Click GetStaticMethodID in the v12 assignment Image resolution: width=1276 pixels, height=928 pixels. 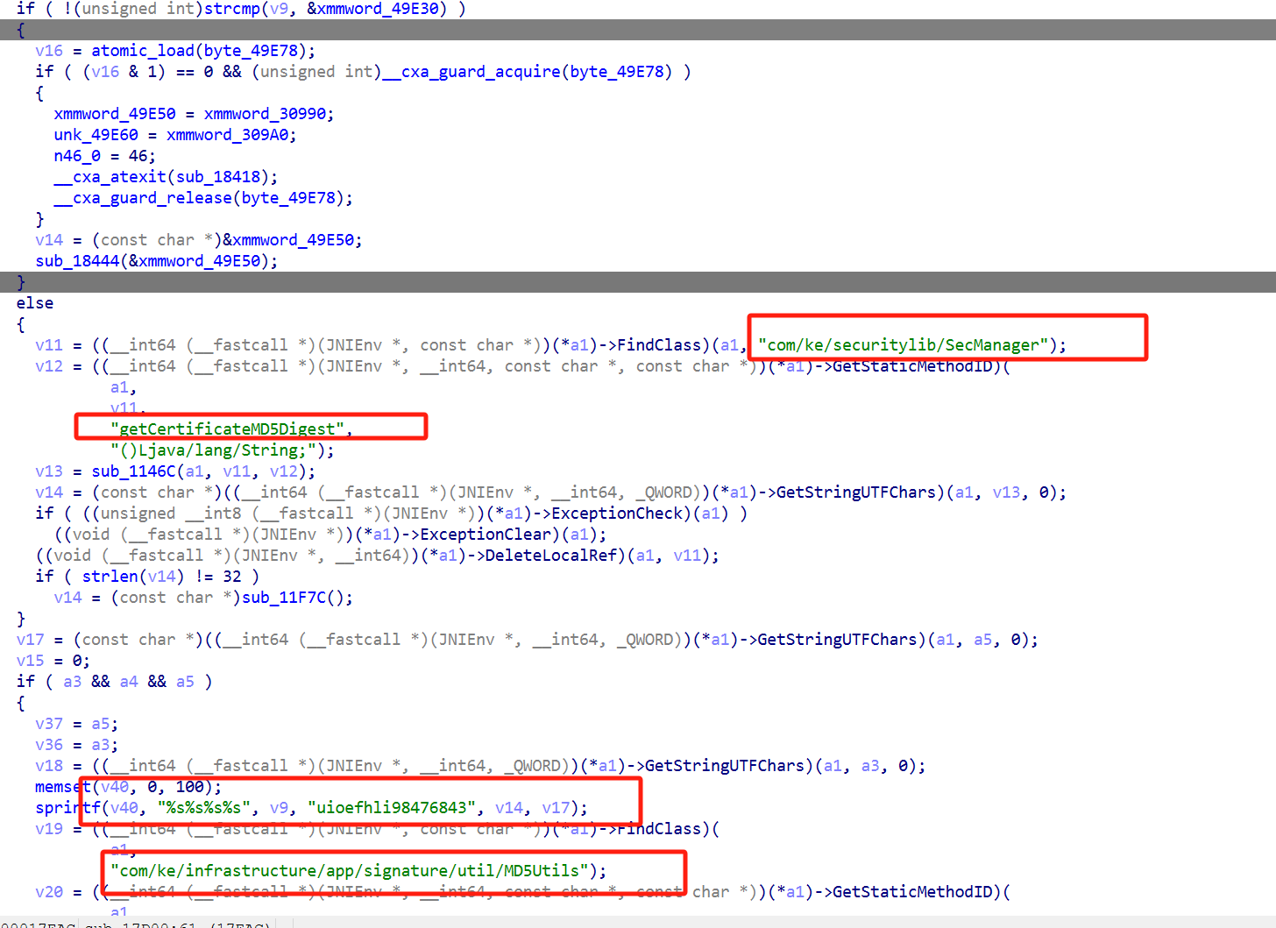click(x=912, y=366)
